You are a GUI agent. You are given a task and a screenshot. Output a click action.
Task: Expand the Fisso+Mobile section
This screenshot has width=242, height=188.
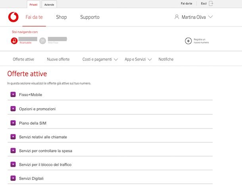pos(13,94)
